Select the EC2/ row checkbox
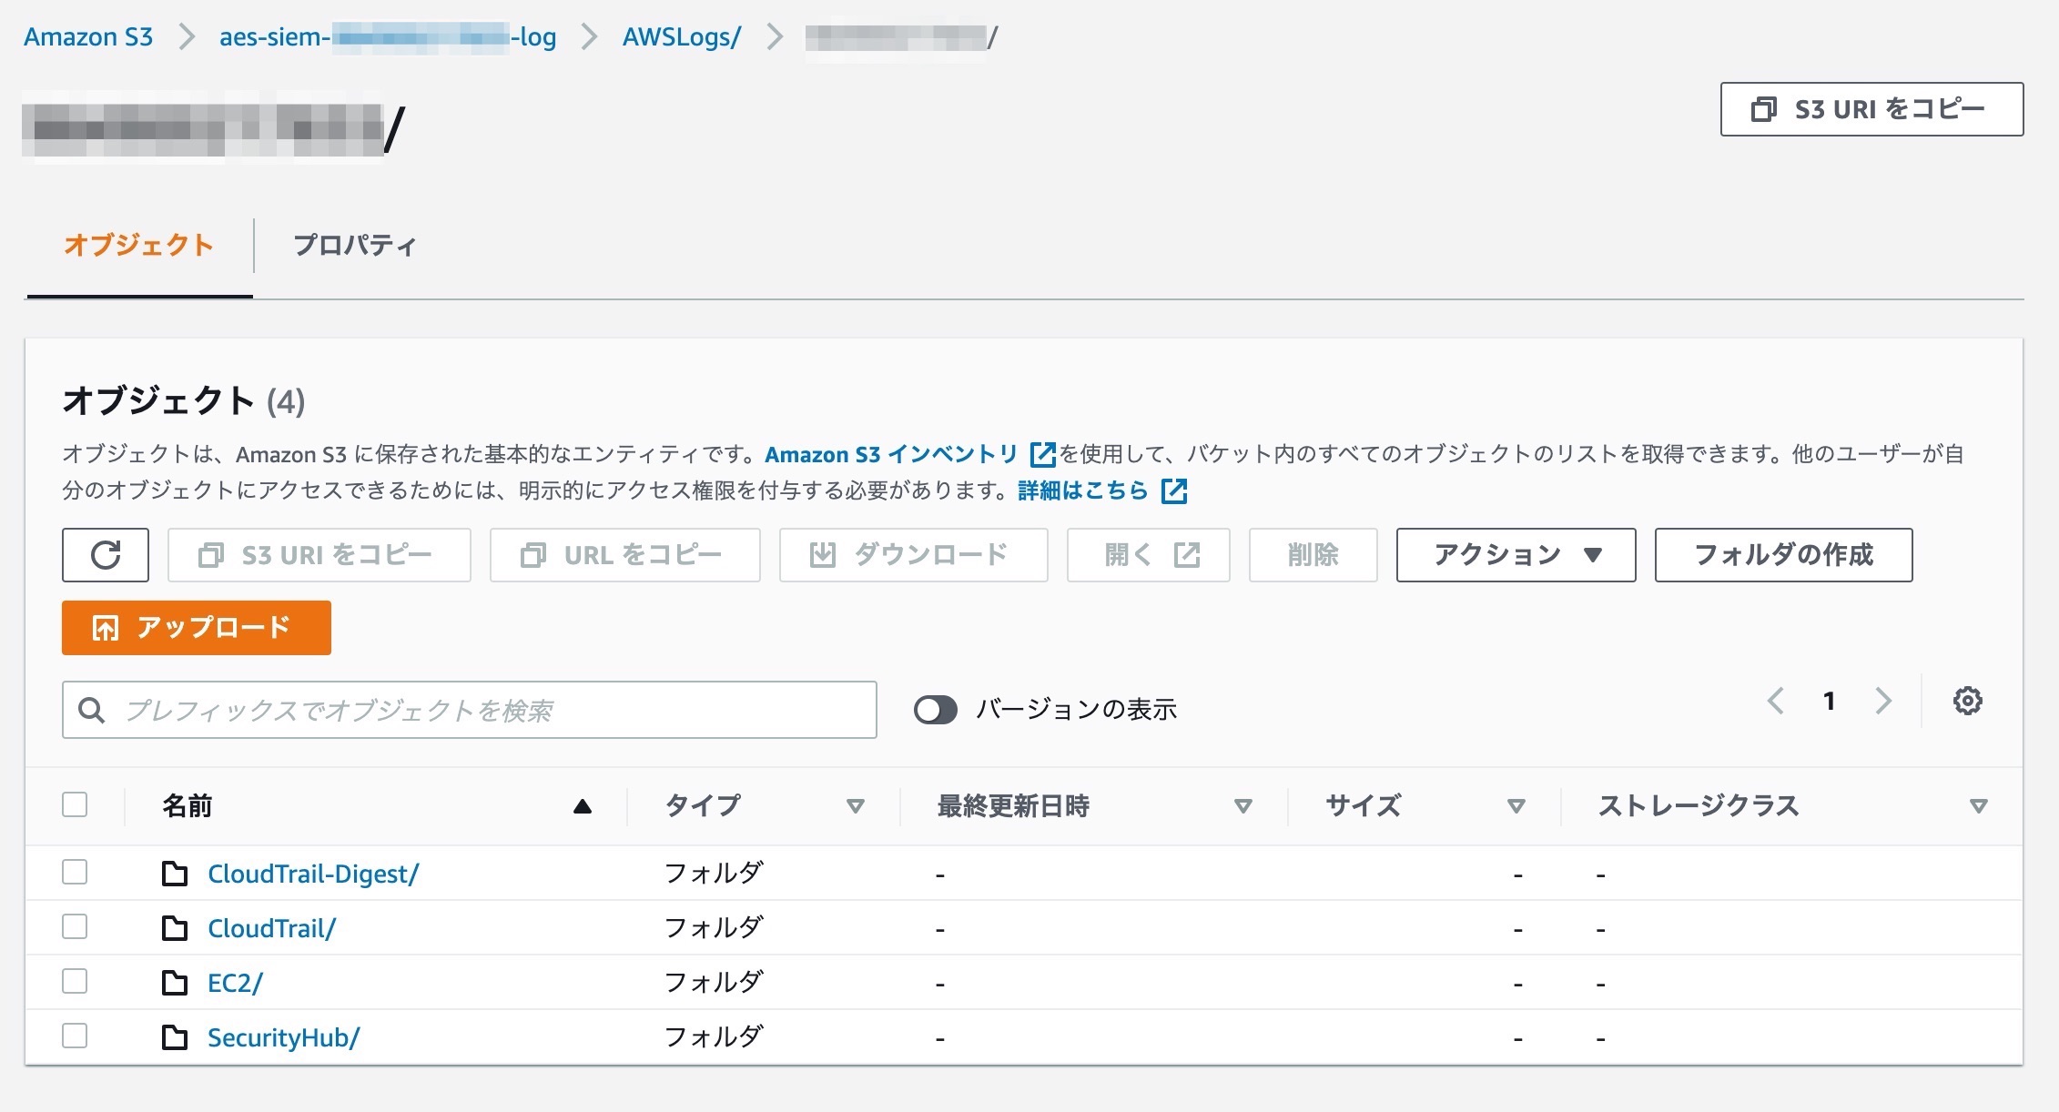 click(x=75, y=981)
